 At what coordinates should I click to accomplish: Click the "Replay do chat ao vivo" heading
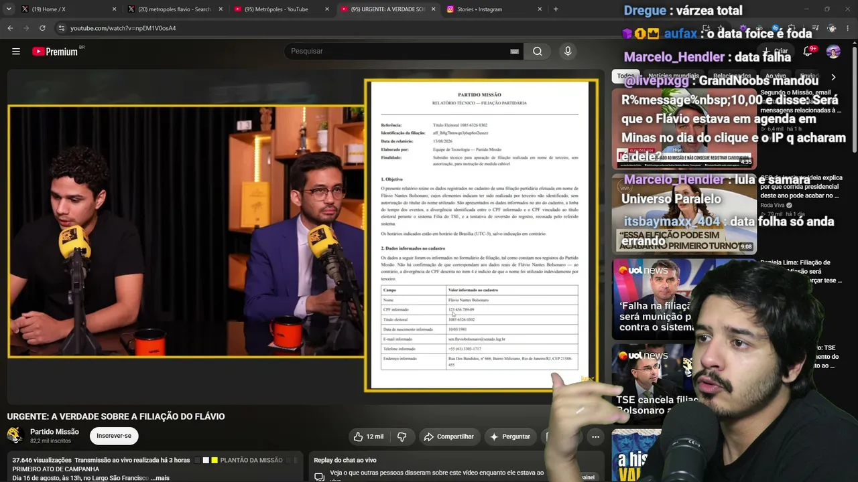[x=345, y=460]
